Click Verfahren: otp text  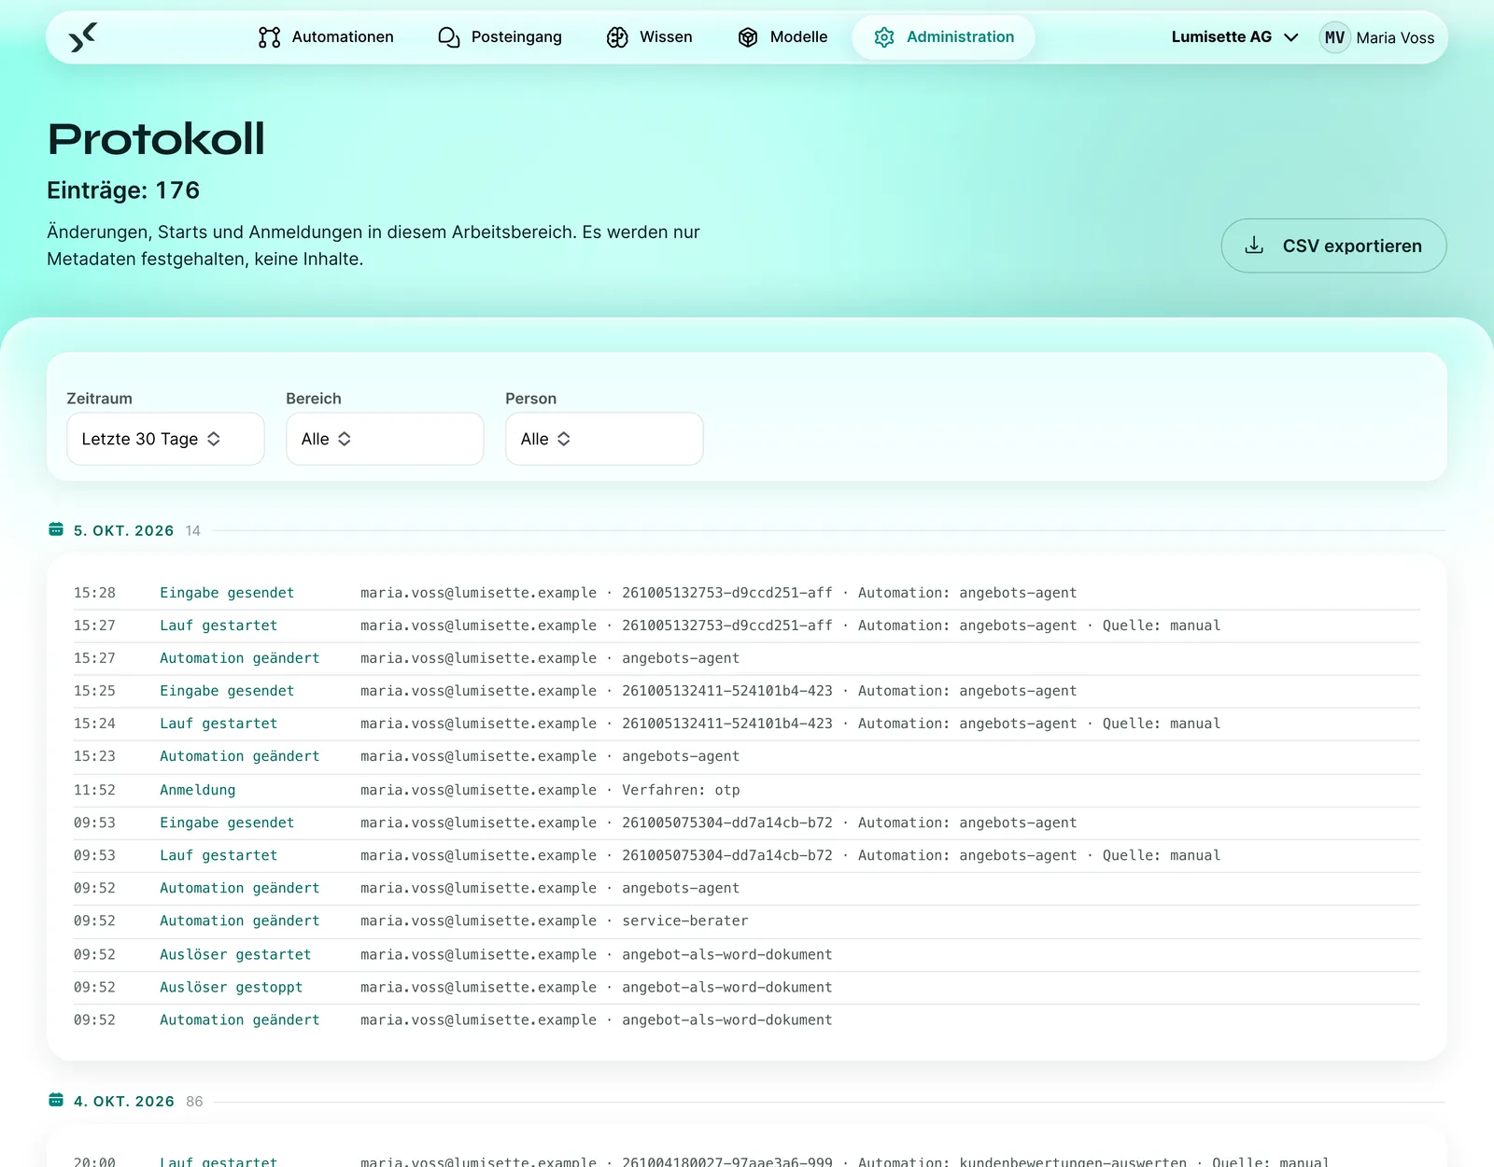click(x=681, y=790)
